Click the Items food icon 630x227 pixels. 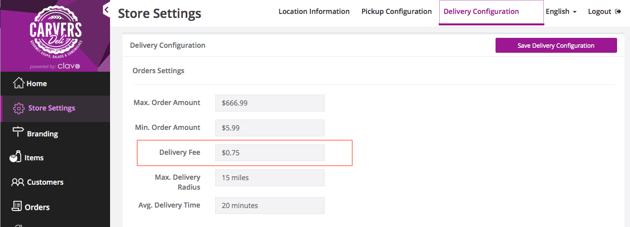pos(15,157)
